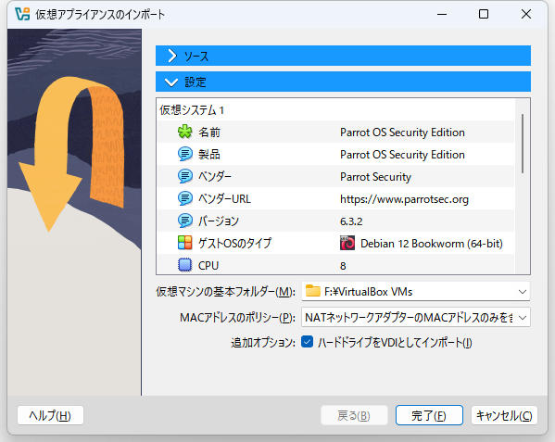Close the import appliance dialog window
This screenshot has height=442, width=555.
click(526, 14)
